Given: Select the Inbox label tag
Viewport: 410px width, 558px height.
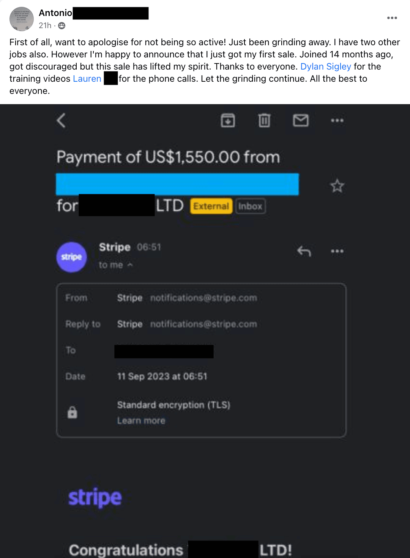Looking at the screenshot, I should coord(250,206).
